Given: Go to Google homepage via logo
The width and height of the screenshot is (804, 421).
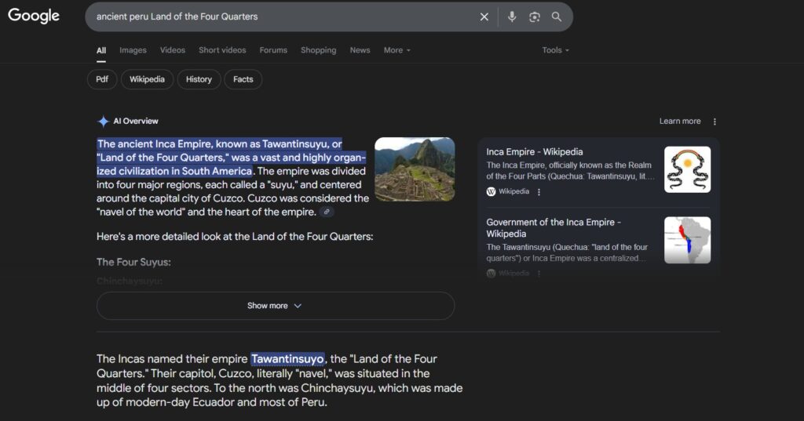Looking at the screenshot, I should coord(34,16).
